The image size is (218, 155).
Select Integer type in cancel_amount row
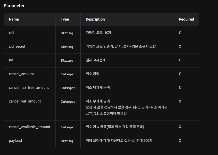[68, 74]
